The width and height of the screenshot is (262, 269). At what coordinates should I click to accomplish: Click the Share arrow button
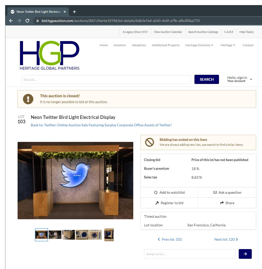(x=227, y=203)
